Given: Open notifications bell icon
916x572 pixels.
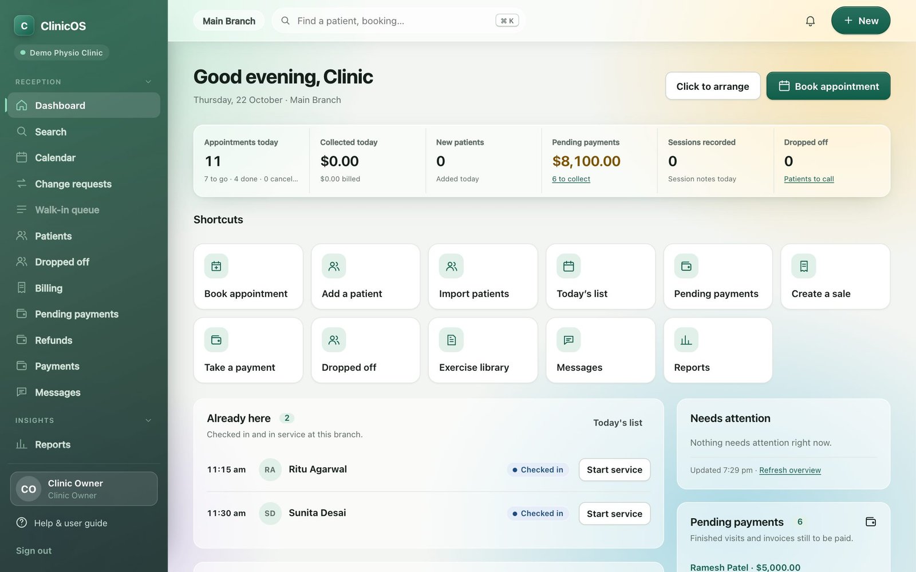Looking at the screenshot, I should point(810,21).
